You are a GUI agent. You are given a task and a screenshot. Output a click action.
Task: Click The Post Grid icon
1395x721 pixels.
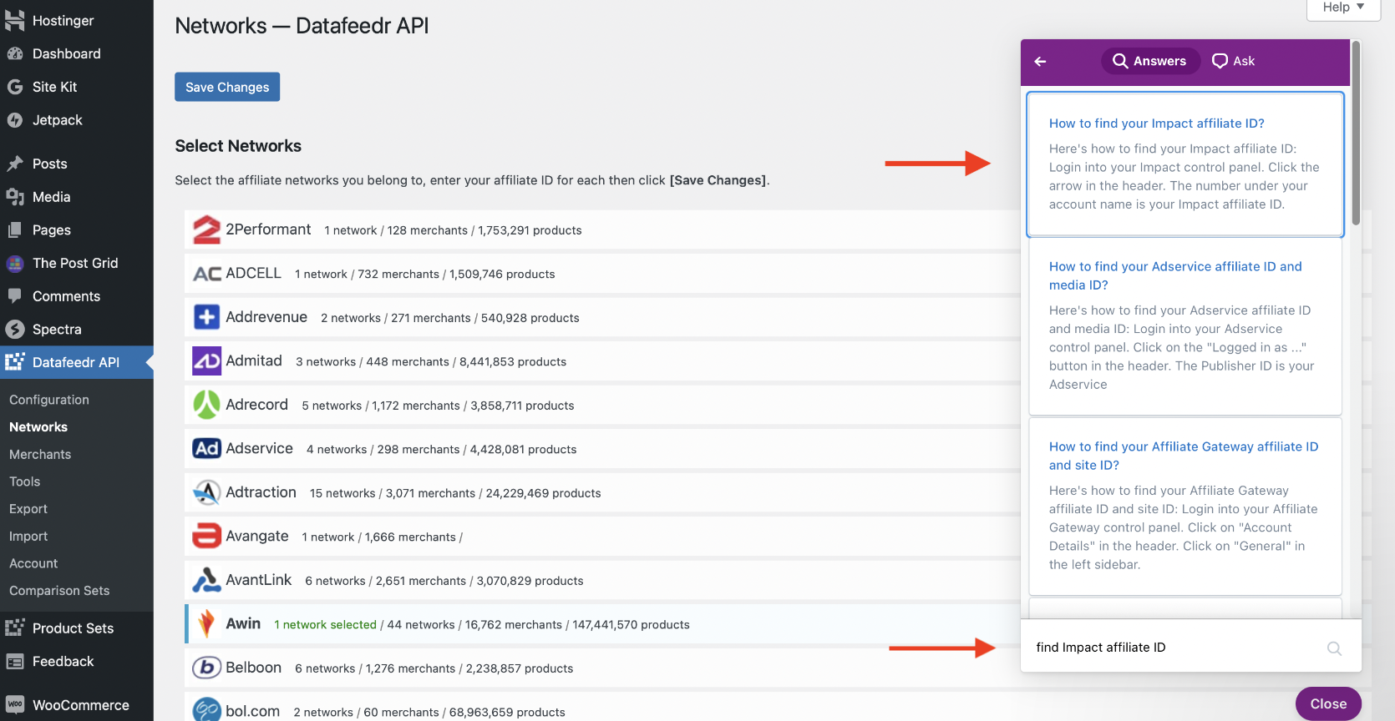click(15, 264)
